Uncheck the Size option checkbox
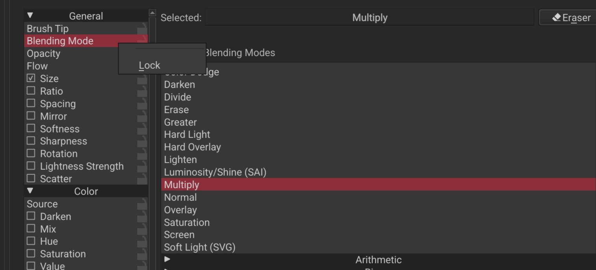Screen dimensions: 596x270 click(x=31, y=78)
